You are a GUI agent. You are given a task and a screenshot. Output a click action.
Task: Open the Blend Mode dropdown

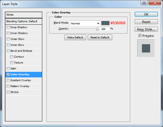85,23
